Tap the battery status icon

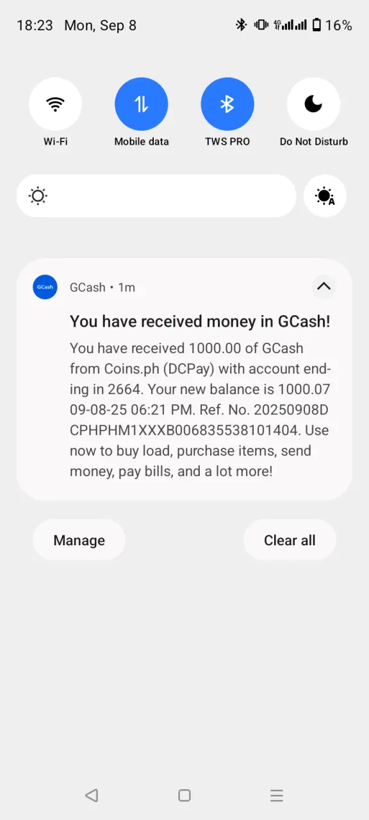coord(316,25)
